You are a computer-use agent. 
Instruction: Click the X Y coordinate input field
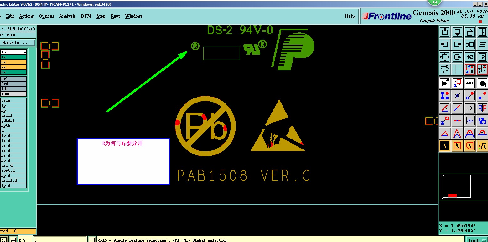pos(60,239)
